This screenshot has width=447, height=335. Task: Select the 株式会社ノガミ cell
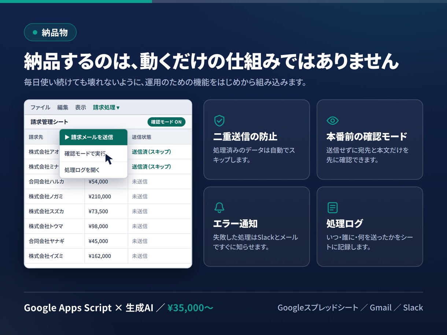[54, 197]
